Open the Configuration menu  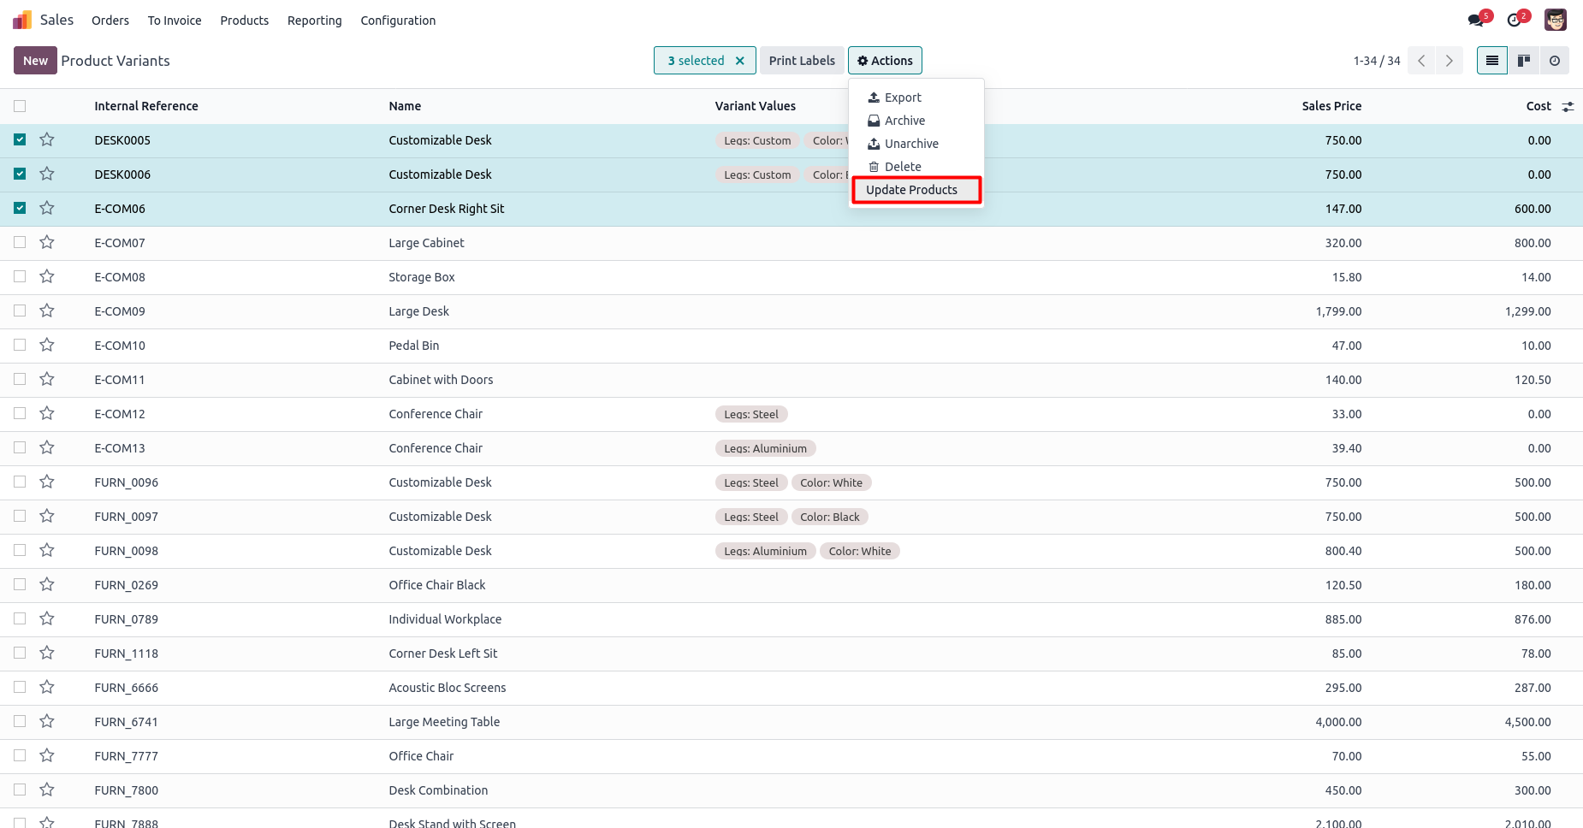pos(398,21)
